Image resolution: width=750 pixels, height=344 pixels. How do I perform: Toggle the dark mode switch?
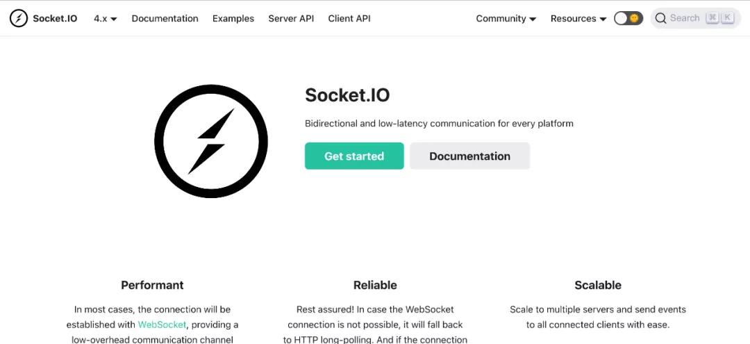[628, 18]
